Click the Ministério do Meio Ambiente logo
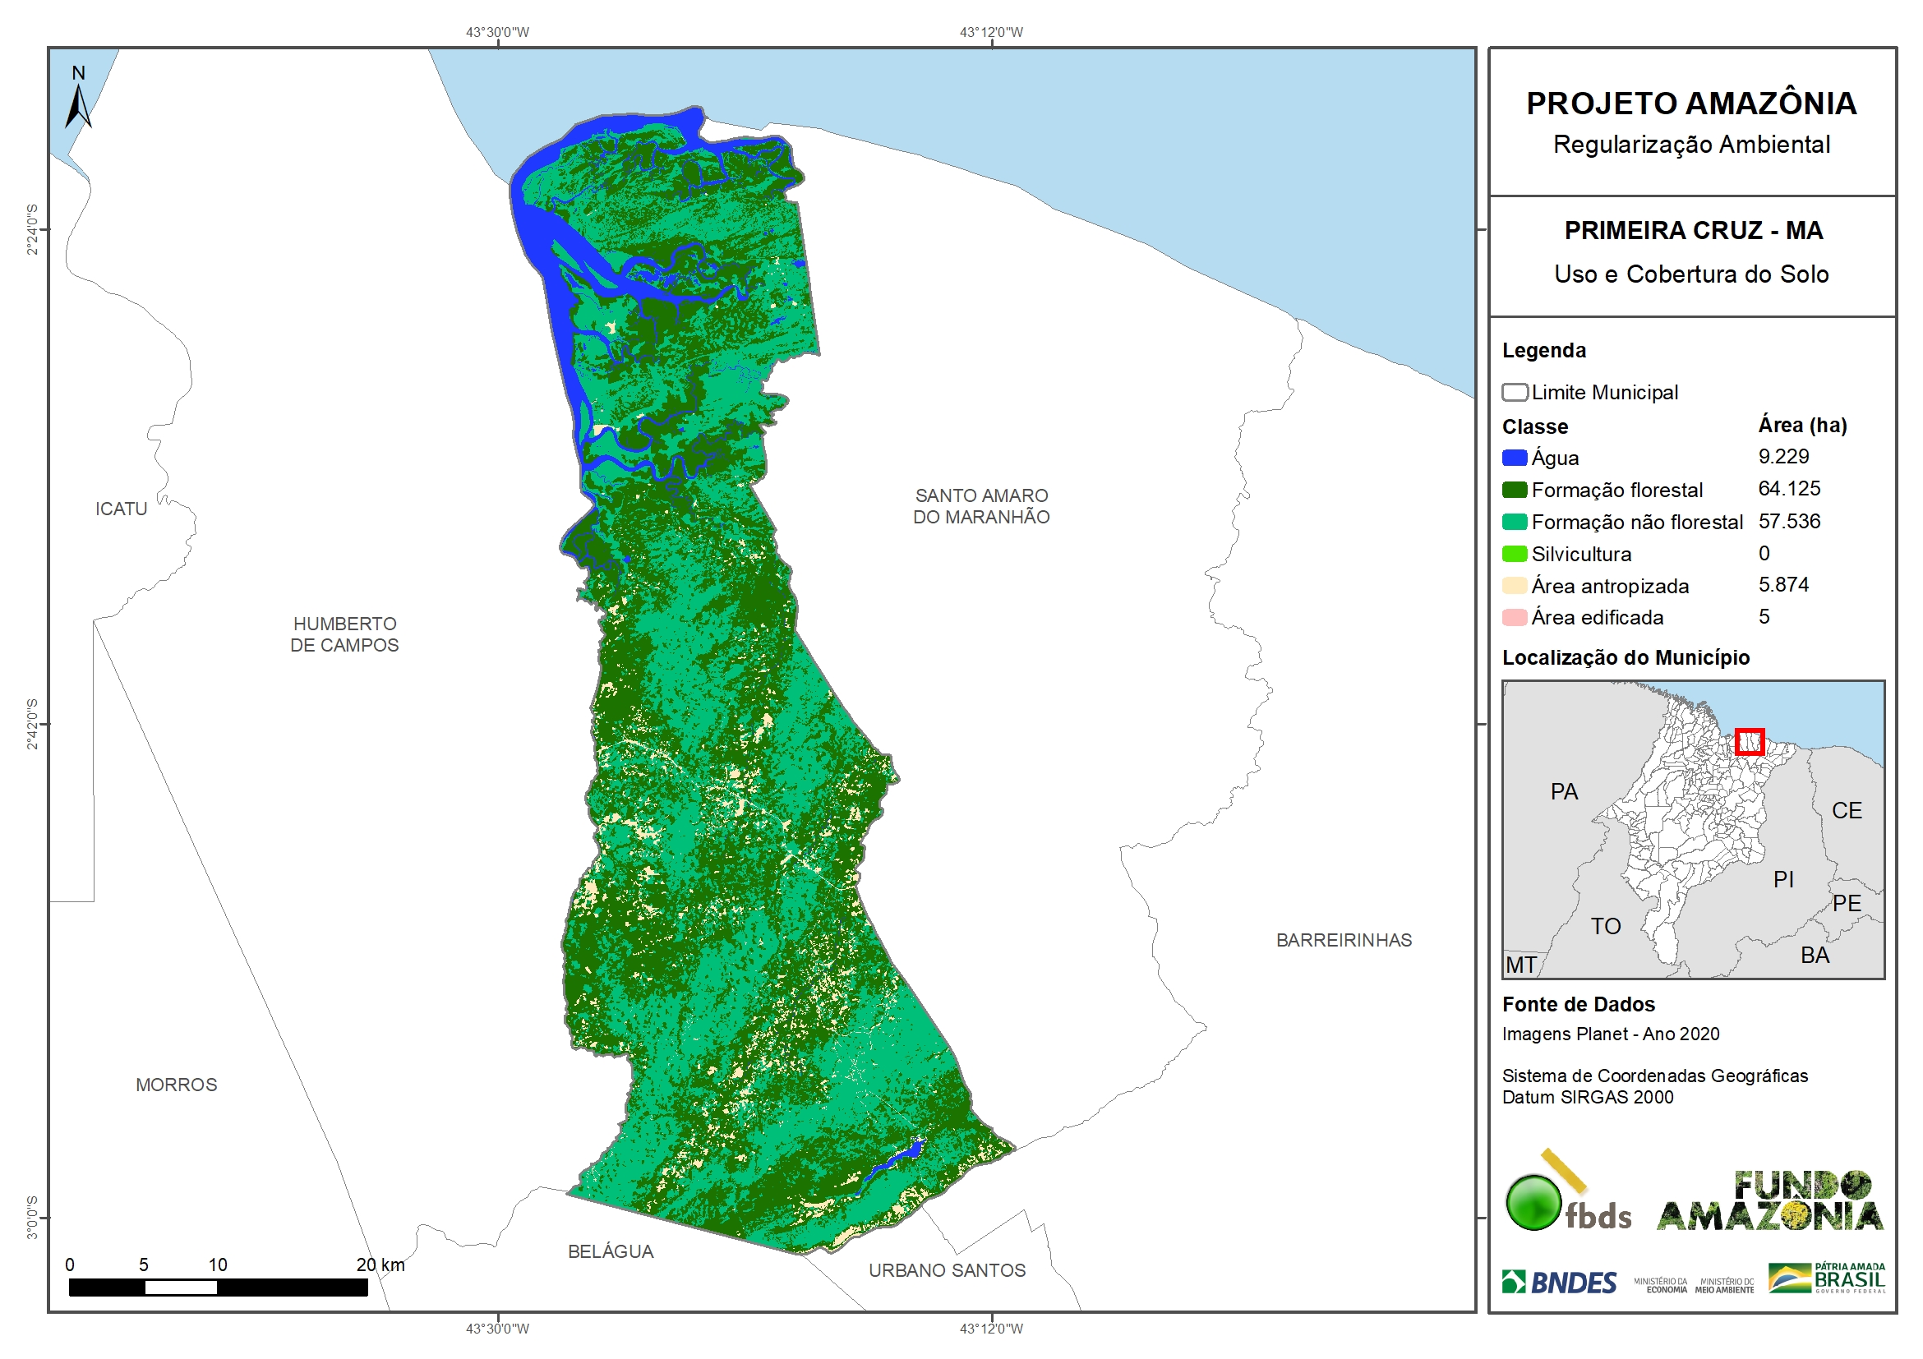The width and height of the screenshot is (1923, 1359). (x=1723, y=1285)
